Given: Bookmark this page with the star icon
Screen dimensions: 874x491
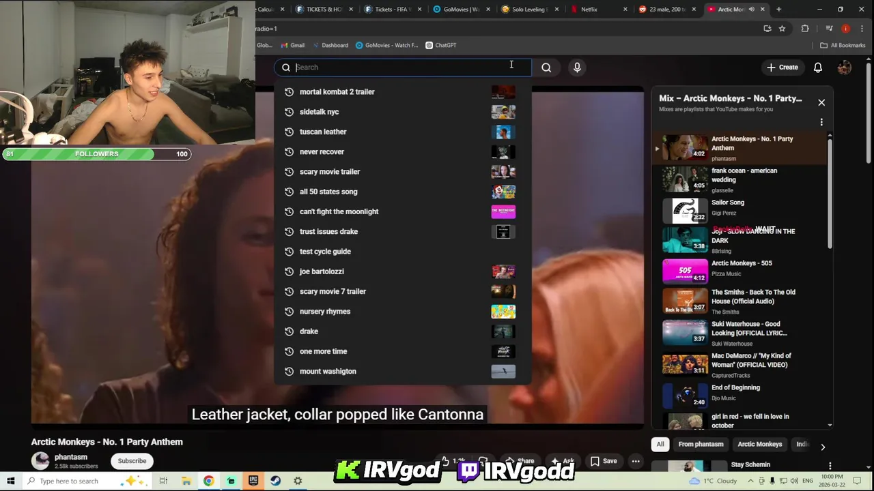Looking at the screenshot, I should click(782, 29).
